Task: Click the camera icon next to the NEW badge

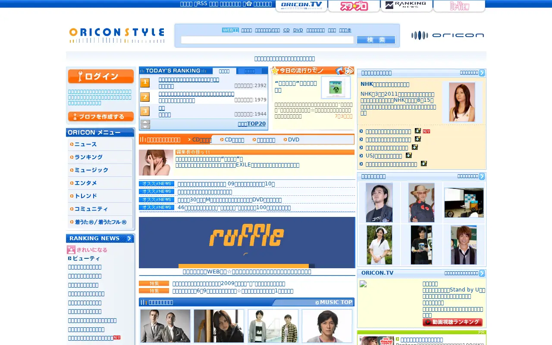Action: 418,131
